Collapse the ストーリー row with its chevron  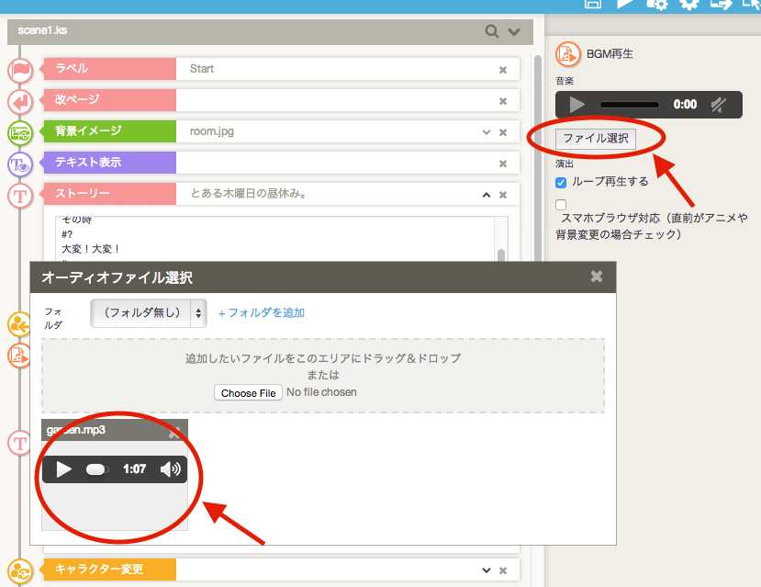pyautogui.click(x=487, y=195)
